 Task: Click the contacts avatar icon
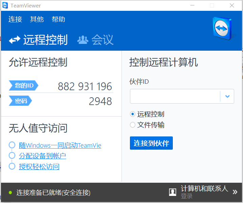click(x=172, y=192)
